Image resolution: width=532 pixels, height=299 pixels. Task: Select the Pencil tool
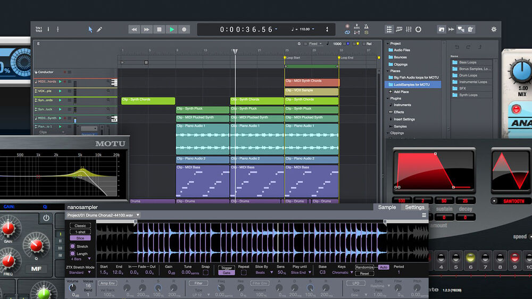(99, 30)
